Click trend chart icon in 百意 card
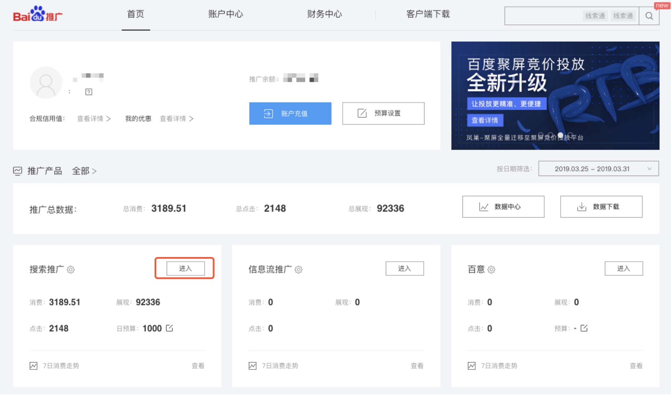 (x=472, y=366)
